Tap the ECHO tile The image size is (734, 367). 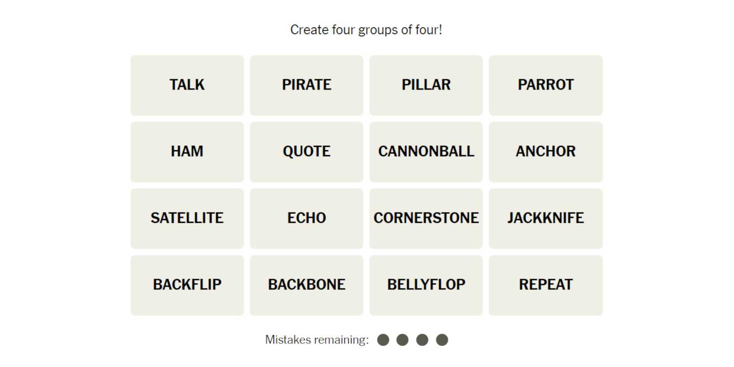point(307,218)
